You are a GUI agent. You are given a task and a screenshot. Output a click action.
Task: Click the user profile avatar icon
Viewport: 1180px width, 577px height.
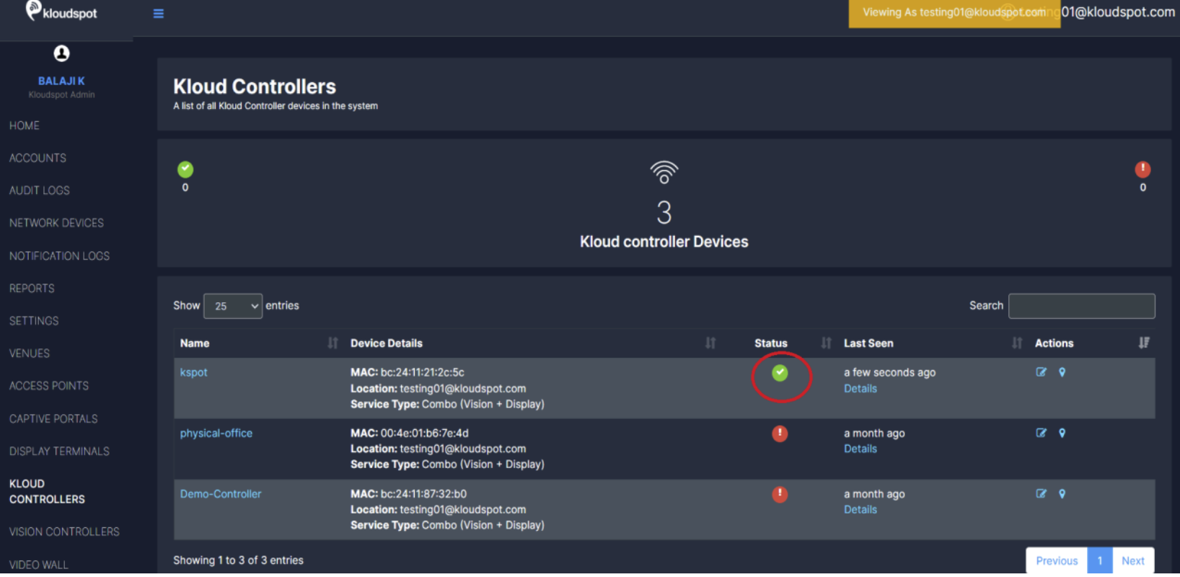(61, 53)
